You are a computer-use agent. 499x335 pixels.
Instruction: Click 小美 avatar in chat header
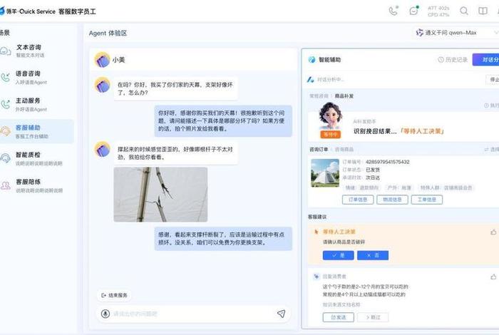[102, 60]
